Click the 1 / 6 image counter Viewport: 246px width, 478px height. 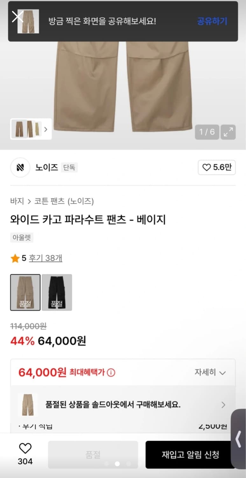point(207,132)
